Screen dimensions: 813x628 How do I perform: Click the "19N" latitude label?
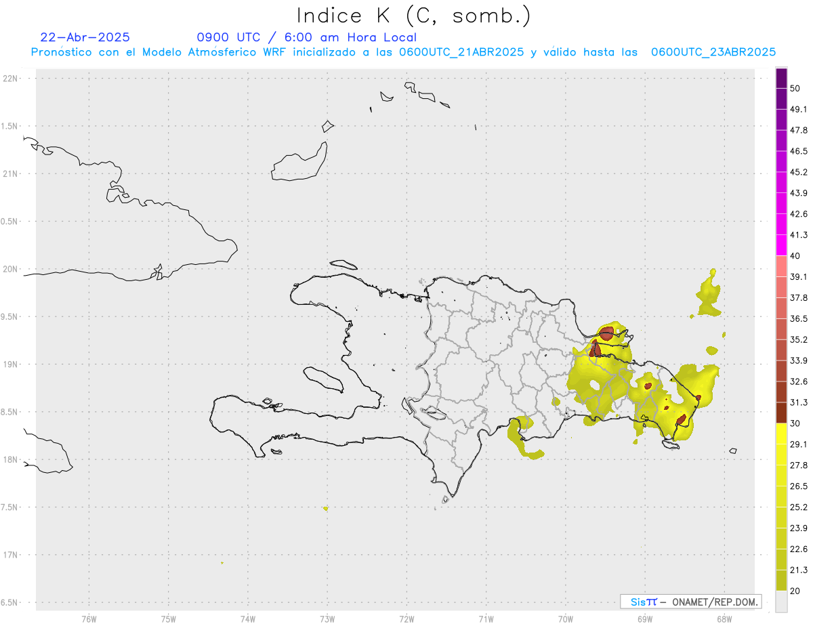point(12,364)
